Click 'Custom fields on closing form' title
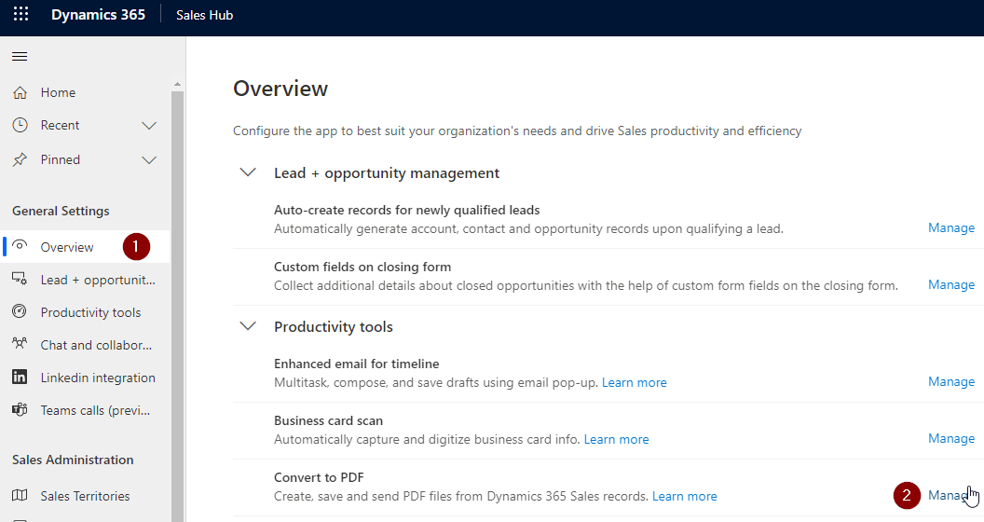The width and height of the screenshot is (984, 522). tap(362, 268)
